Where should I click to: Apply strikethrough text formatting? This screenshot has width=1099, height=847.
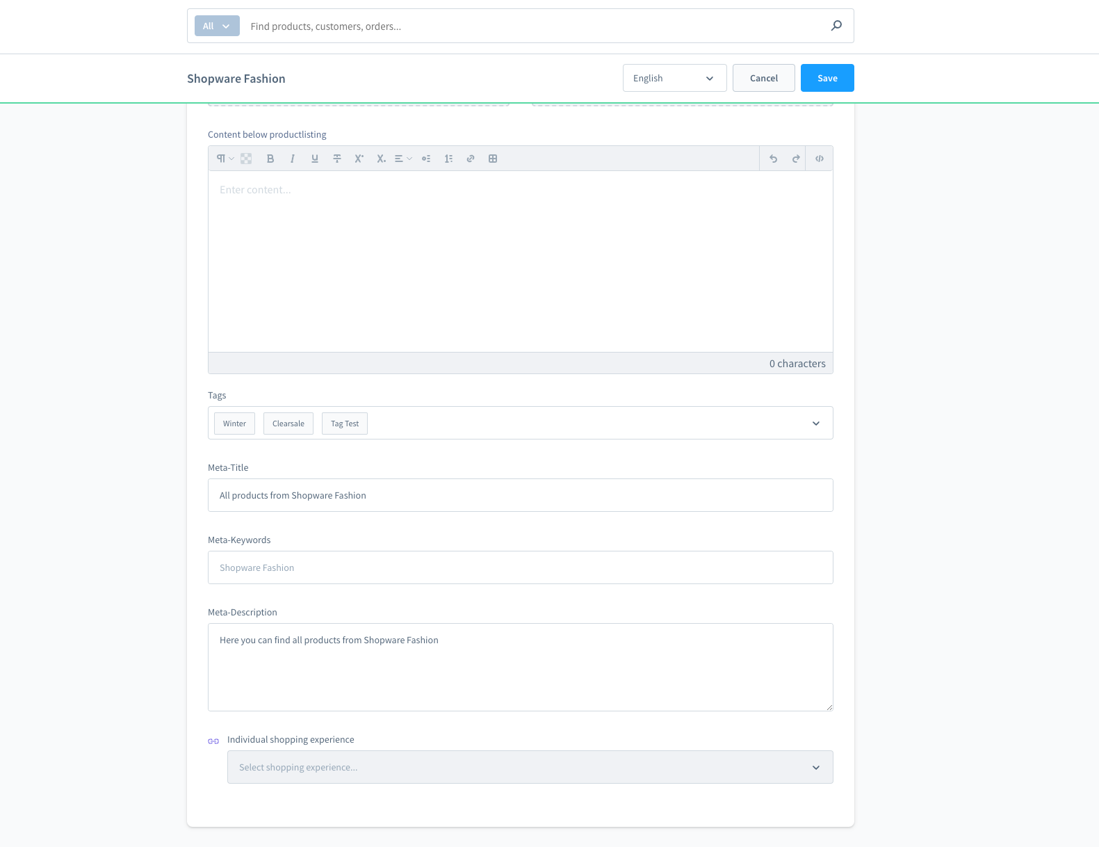tap(337, 159)
